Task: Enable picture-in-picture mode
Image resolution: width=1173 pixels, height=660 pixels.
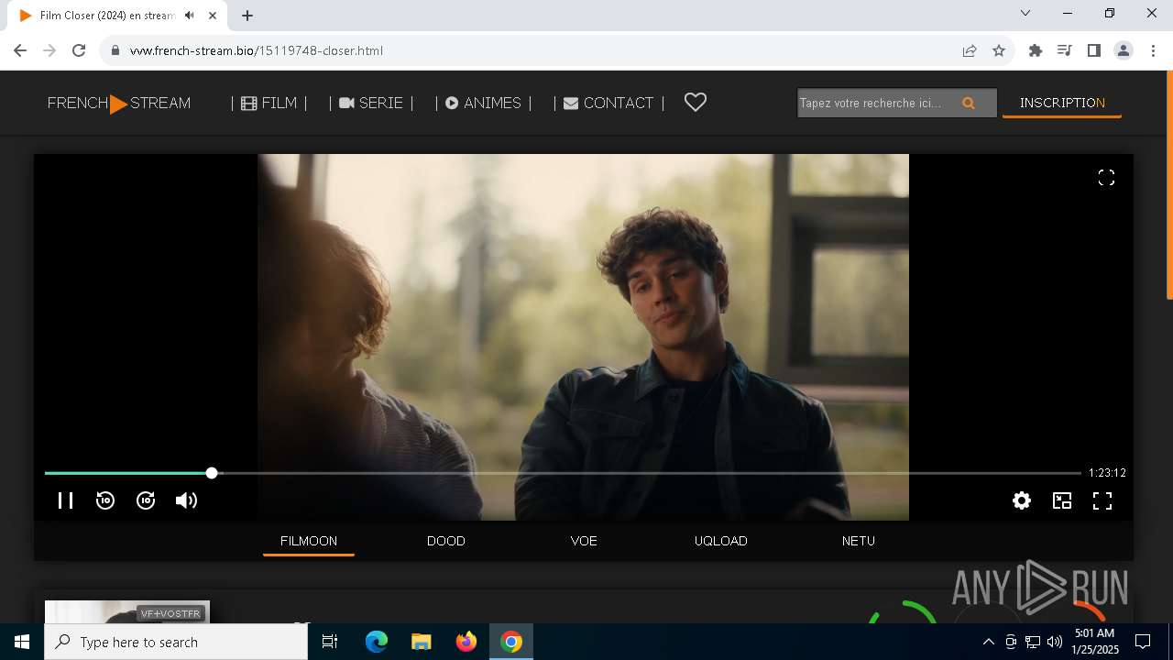Action: pos(1062,500)
